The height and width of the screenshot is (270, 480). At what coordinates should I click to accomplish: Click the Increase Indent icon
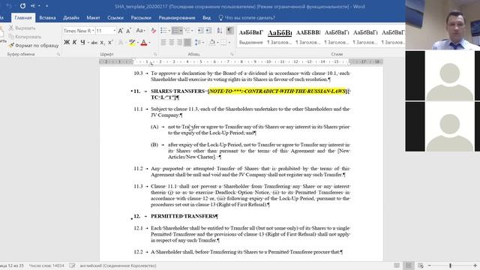[x=208, y=31]
